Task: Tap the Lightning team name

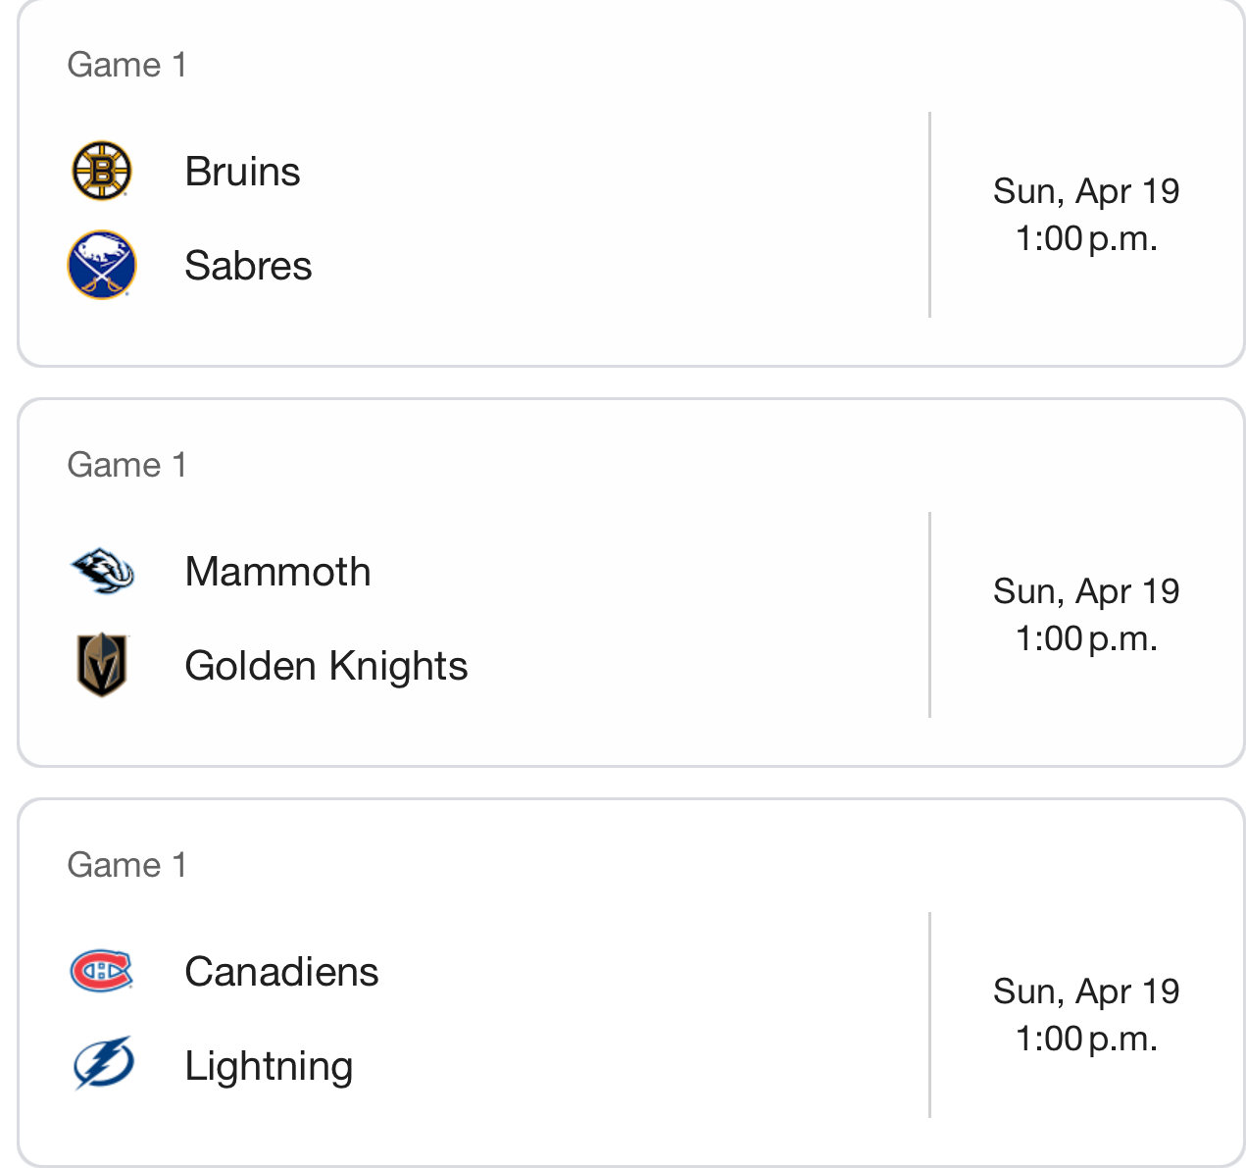Action: point(269,1067)
